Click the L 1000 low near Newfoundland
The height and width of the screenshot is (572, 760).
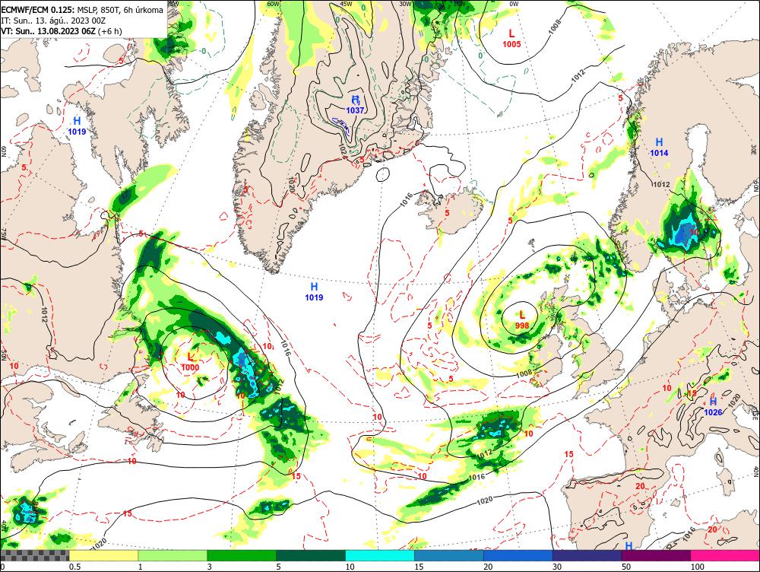[191, 362]
